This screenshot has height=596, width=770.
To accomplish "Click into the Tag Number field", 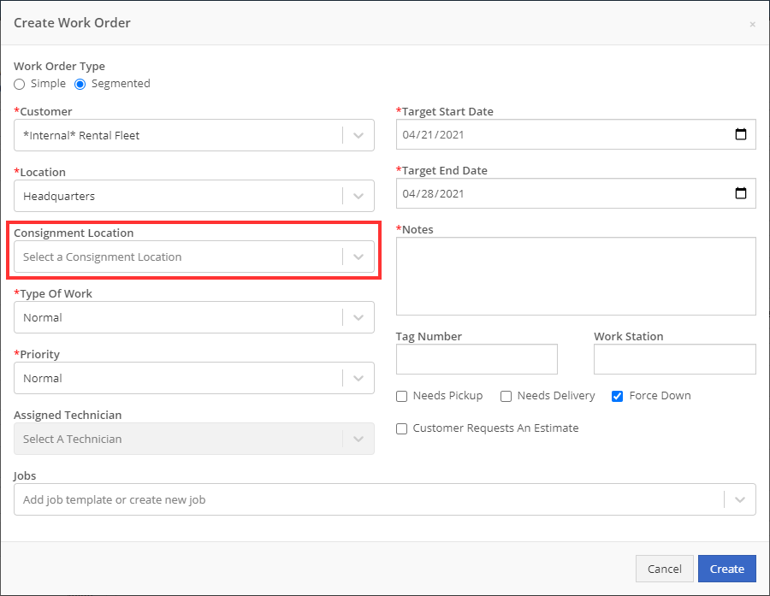I will point(477,359).
